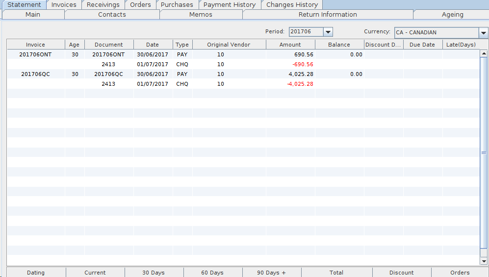Go to the Payment History tab

pyautogui.click(x=230, y=4)
